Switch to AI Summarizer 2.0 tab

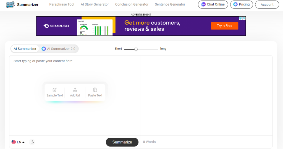(x=59, y=49)
